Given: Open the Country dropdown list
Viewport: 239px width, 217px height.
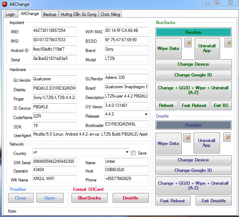Looking at the screenshot, I should click(127, 152).
